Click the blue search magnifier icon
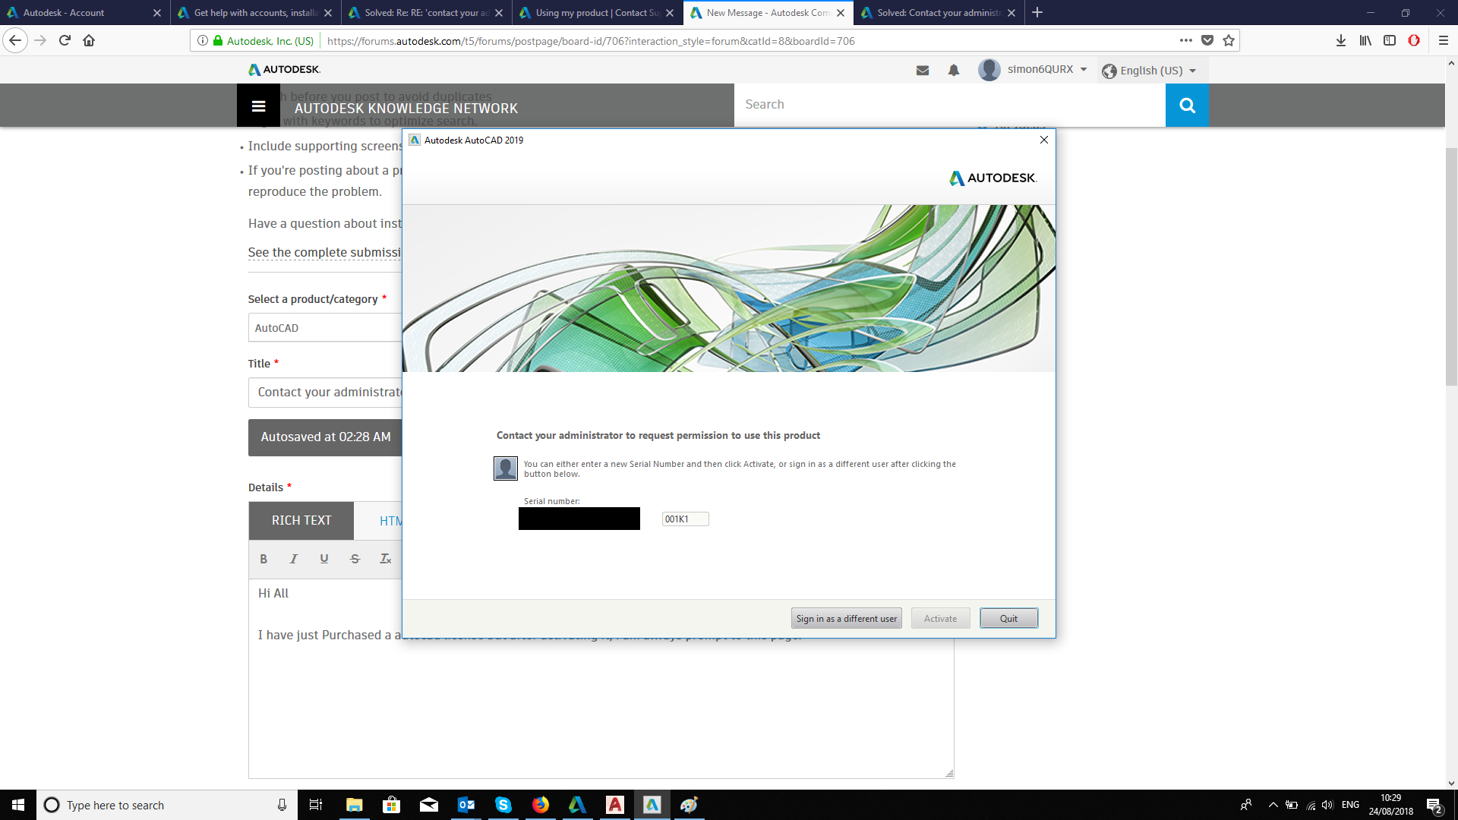Viewport: 1458px width, 820px height. [1186, 105]
